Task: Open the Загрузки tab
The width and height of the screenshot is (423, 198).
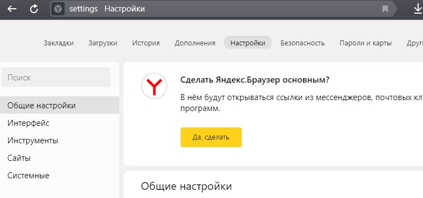Action: click(x=103, y=43)
